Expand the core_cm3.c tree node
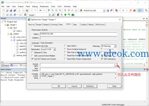The height and width of the screenshot is (106, 149). [x=11, y=37]
